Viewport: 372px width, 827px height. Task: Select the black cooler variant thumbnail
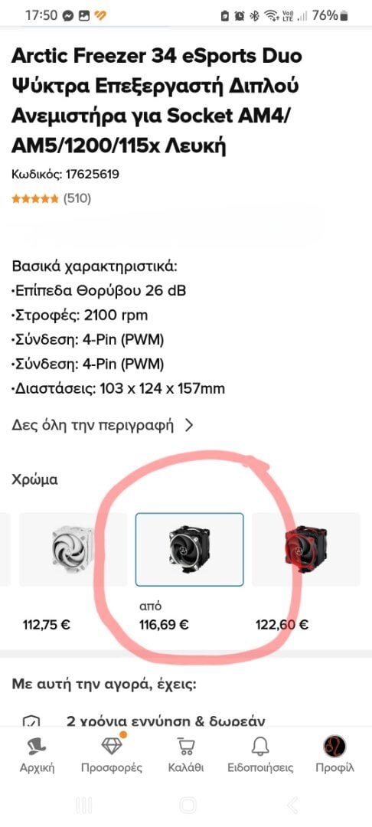tap(190, 549)
